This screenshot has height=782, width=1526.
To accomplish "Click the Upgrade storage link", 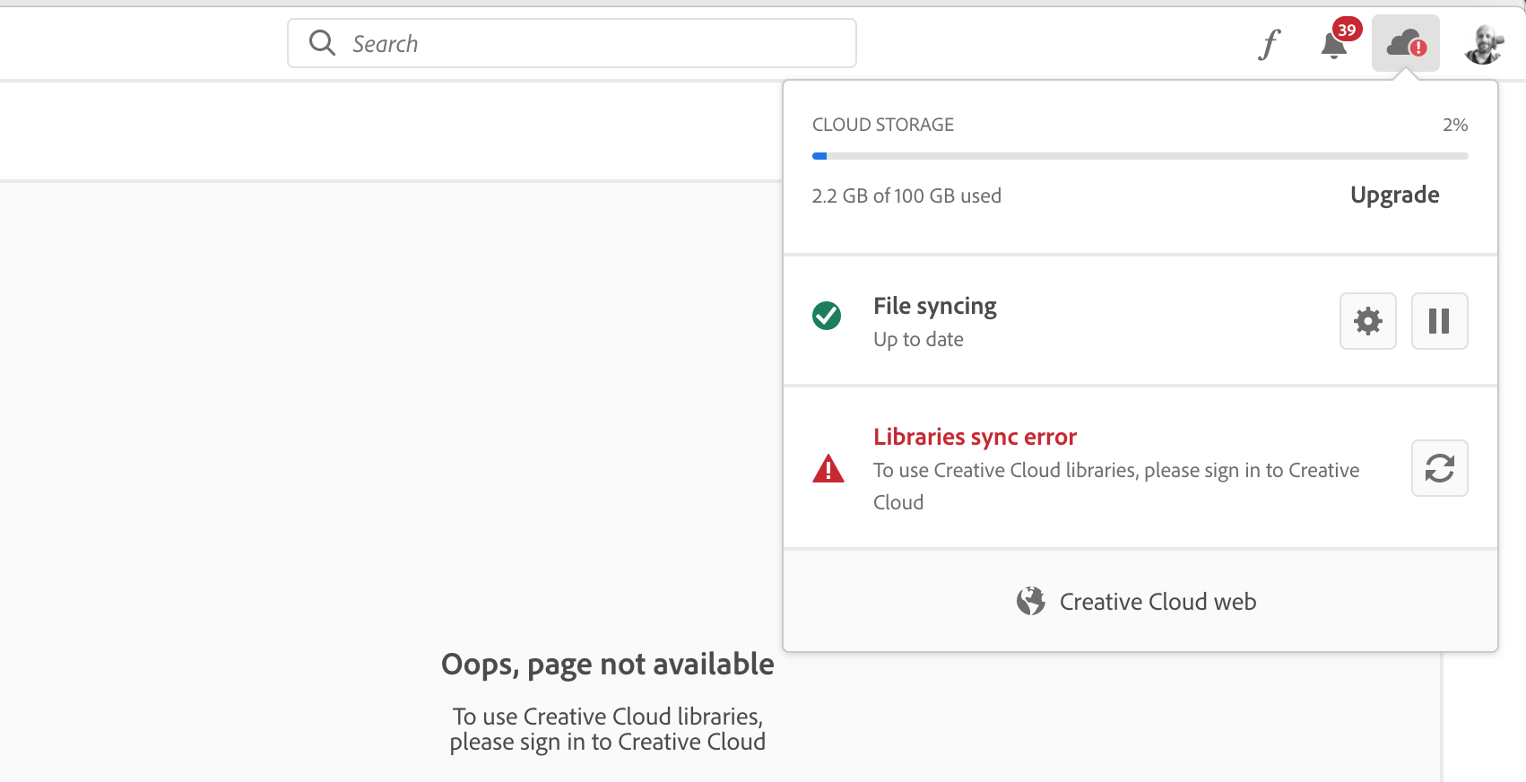I will 1394,195.
